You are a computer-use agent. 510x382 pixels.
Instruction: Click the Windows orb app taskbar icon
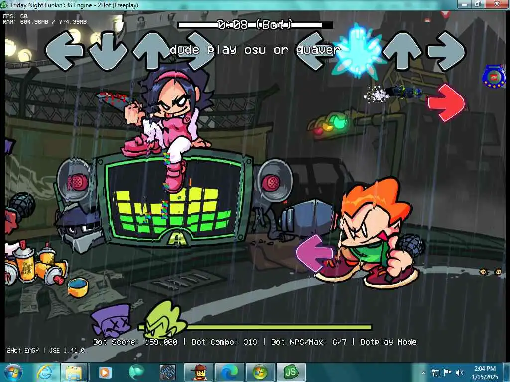260,372
